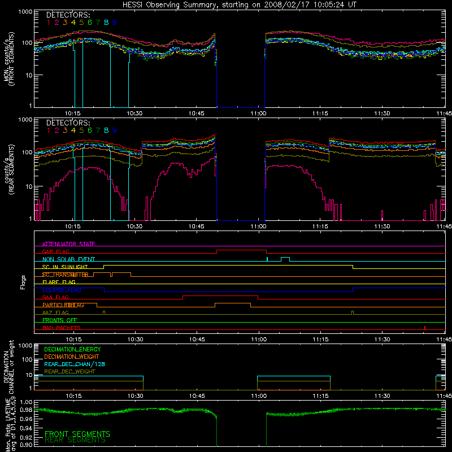This screenshot has width=452, height=452.
Task: Click the FRONT SEGMENTS livetime legend text
Action: [x=77, y=434]
